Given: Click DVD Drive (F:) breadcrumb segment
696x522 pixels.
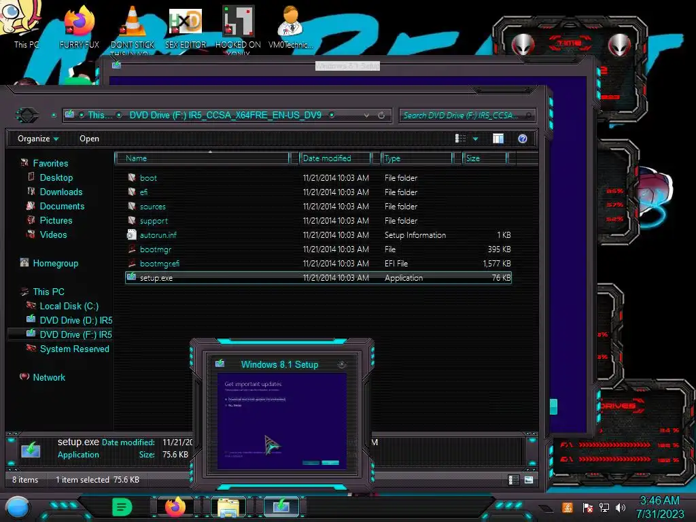Looking at the screenshot, I should coord(226,115).
